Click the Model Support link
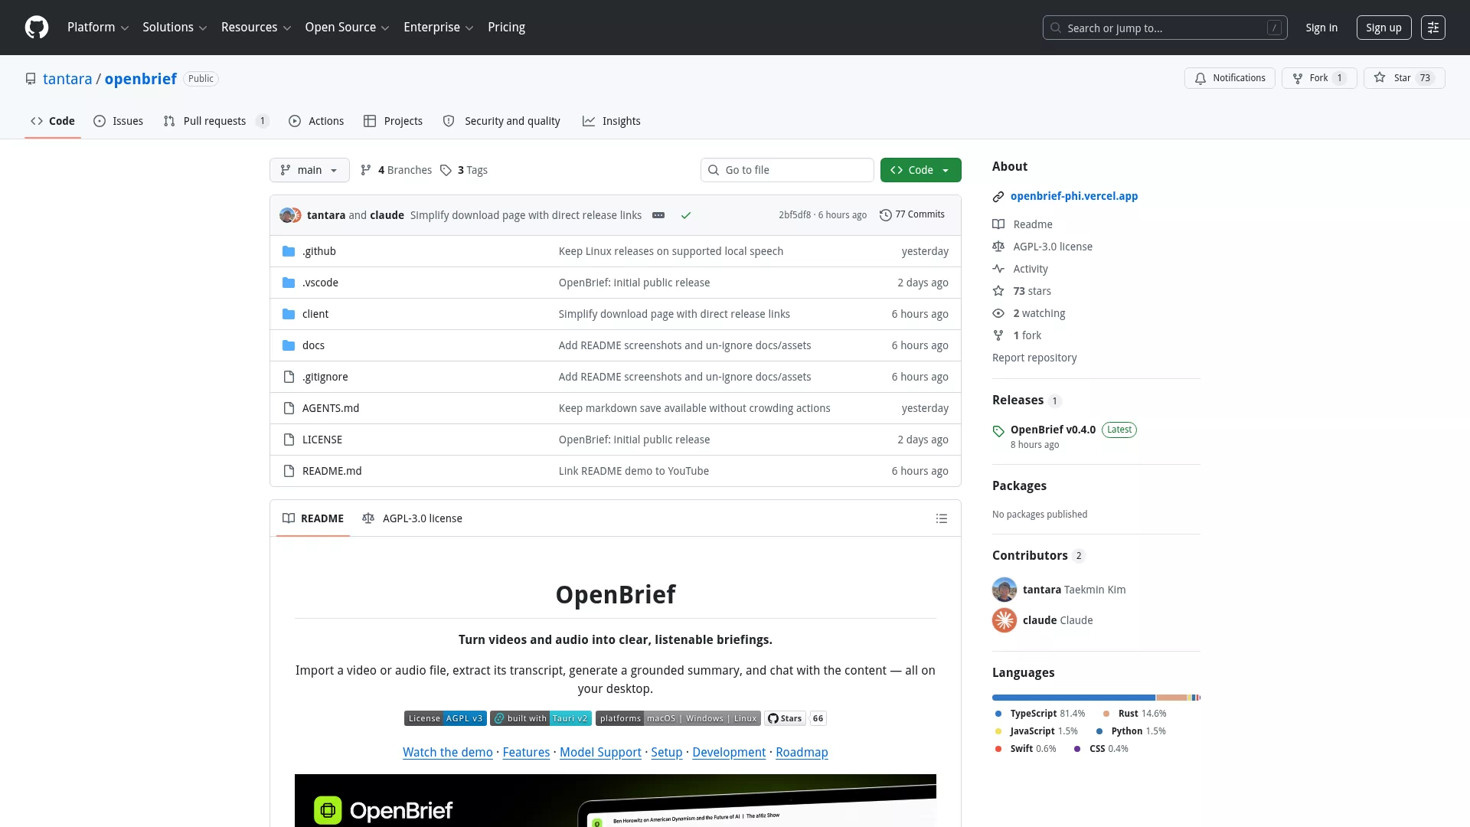This screenshot has height=827, width=1470. (x=600, y=752)
